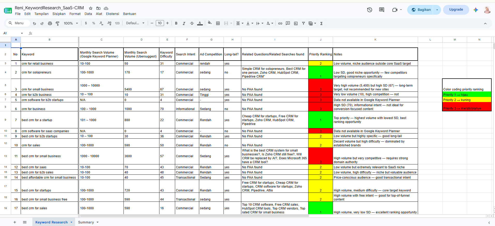Format as percent button

click(94, 23)
